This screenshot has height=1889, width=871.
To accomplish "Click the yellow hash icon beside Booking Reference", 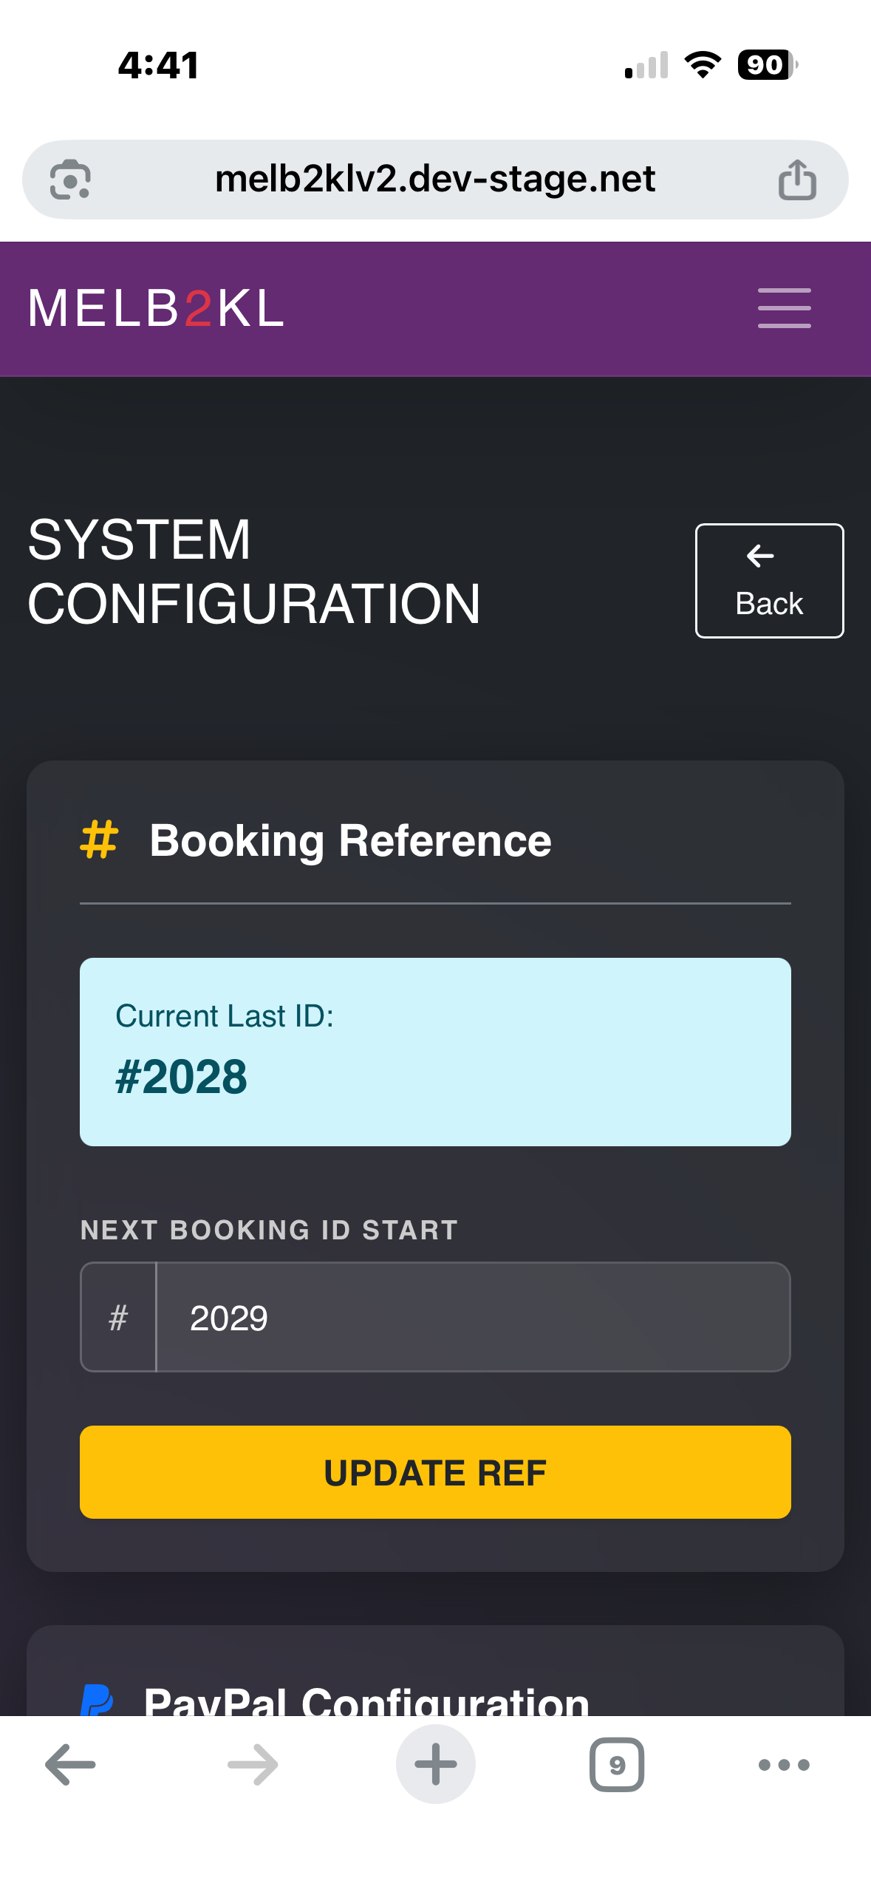I will pyautogui.click(x=99, y=840).
